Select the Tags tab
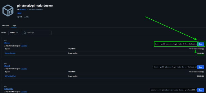The height and width of the screenshot is (93, 206). click(14, 26)
